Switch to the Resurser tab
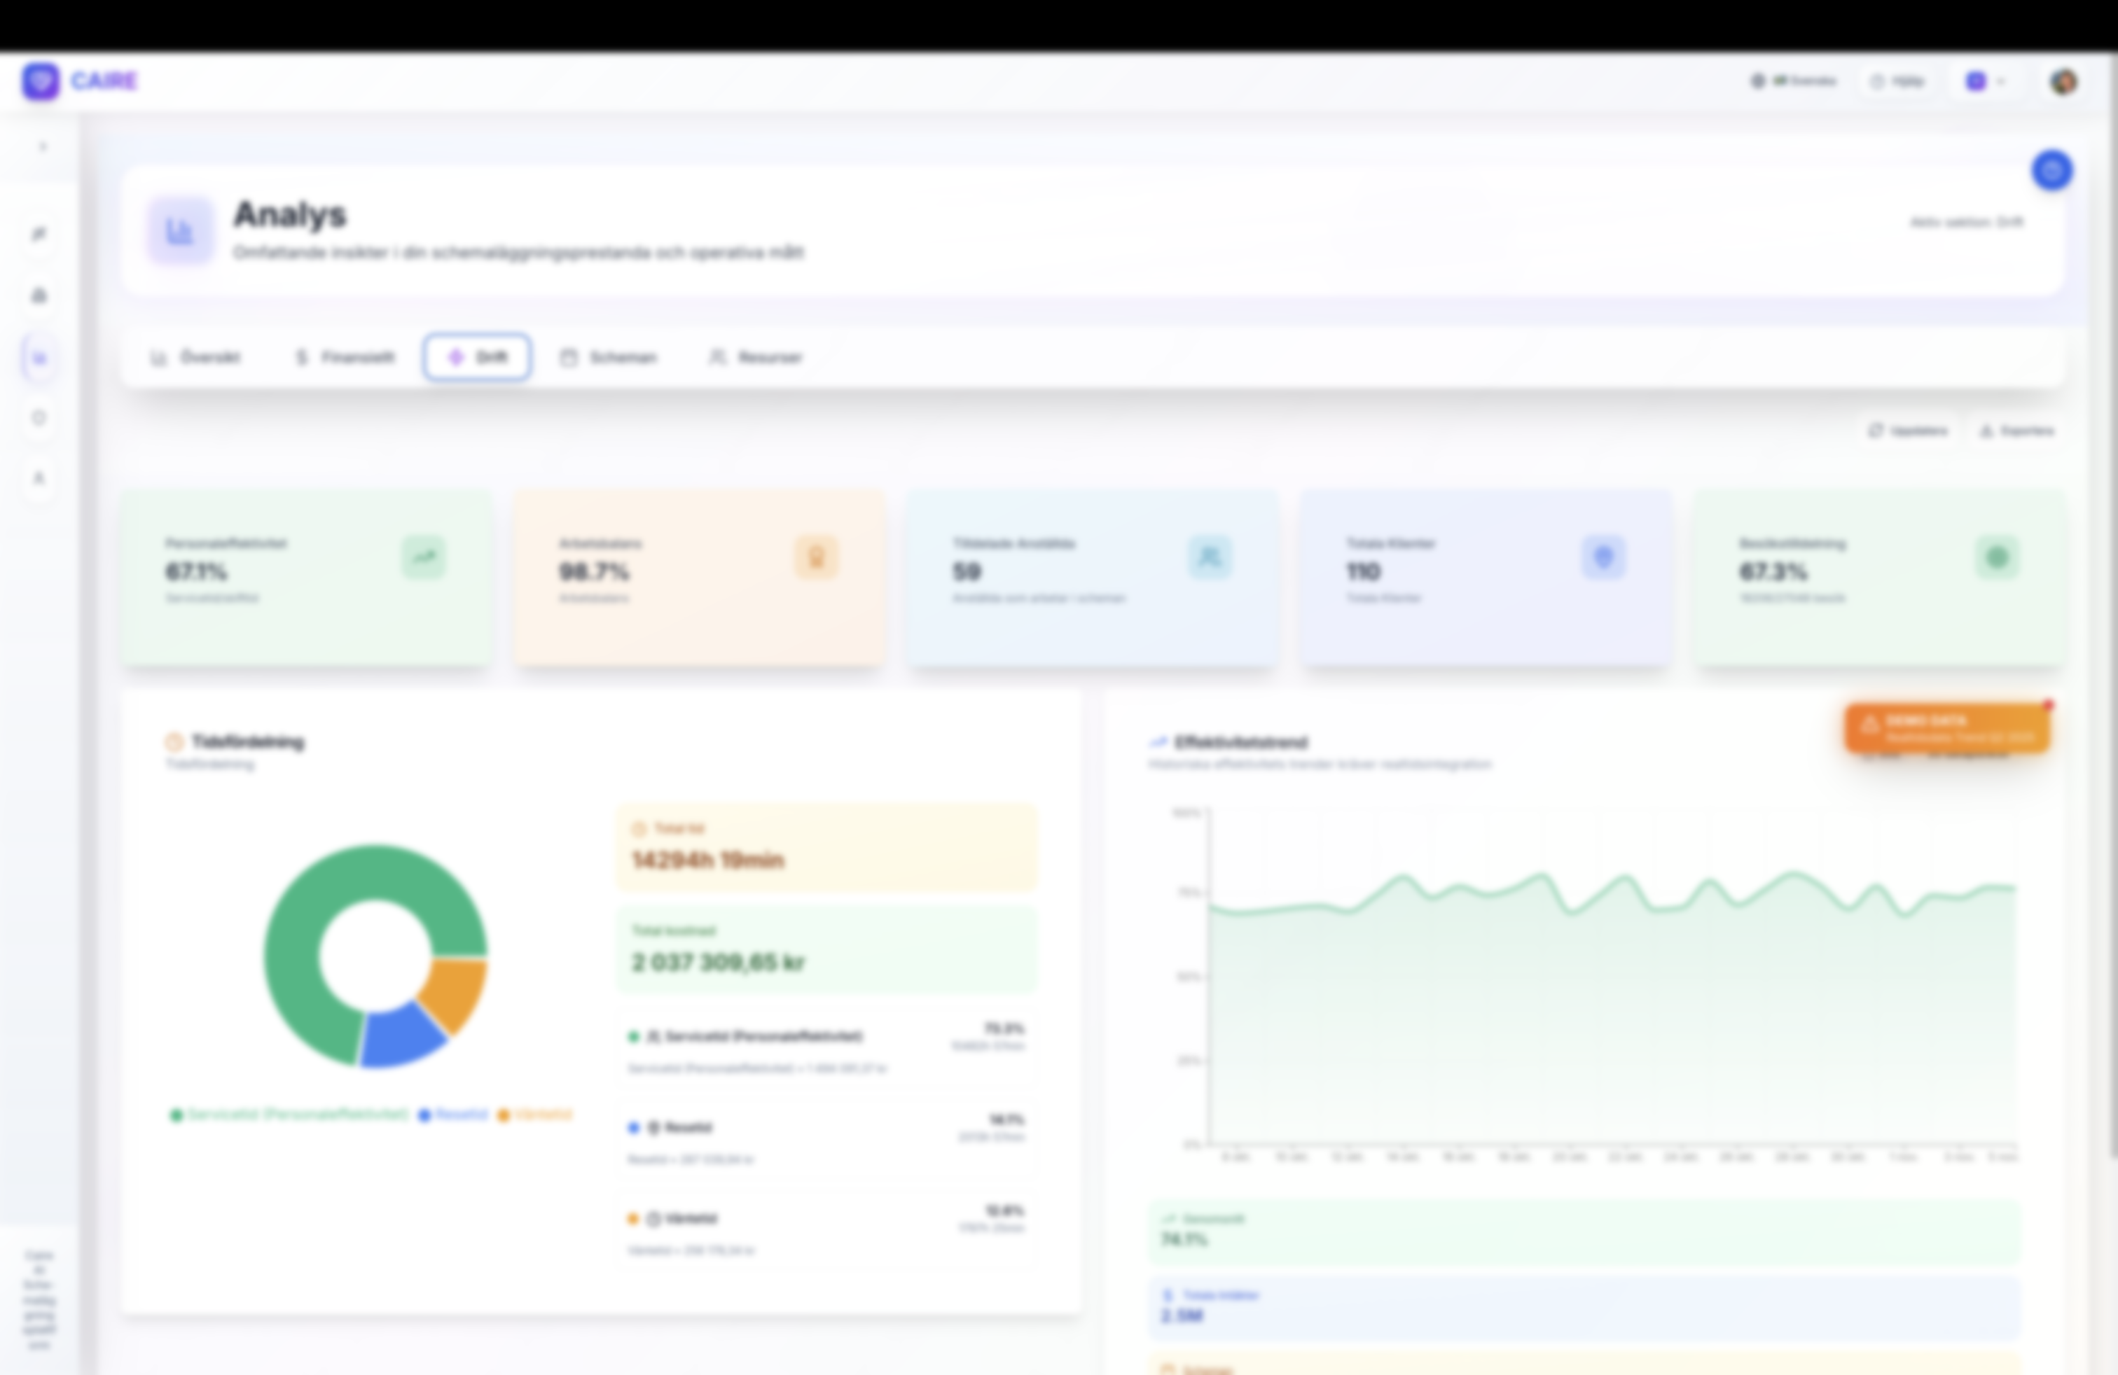The width and height of the screenshot is (2118, 1375). [x=756, y=358]
